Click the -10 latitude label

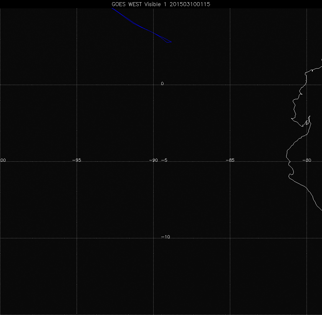[x=165, y=237]
